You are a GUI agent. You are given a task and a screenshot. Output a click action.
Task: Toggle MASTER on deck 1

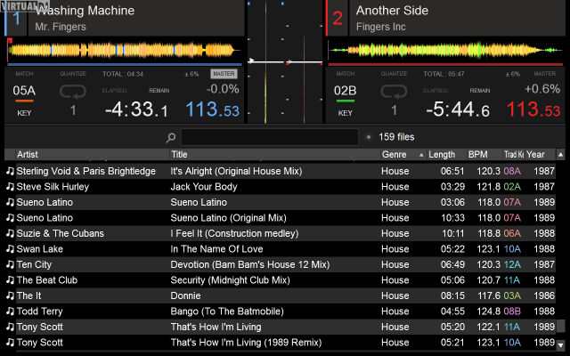[224, 74]
